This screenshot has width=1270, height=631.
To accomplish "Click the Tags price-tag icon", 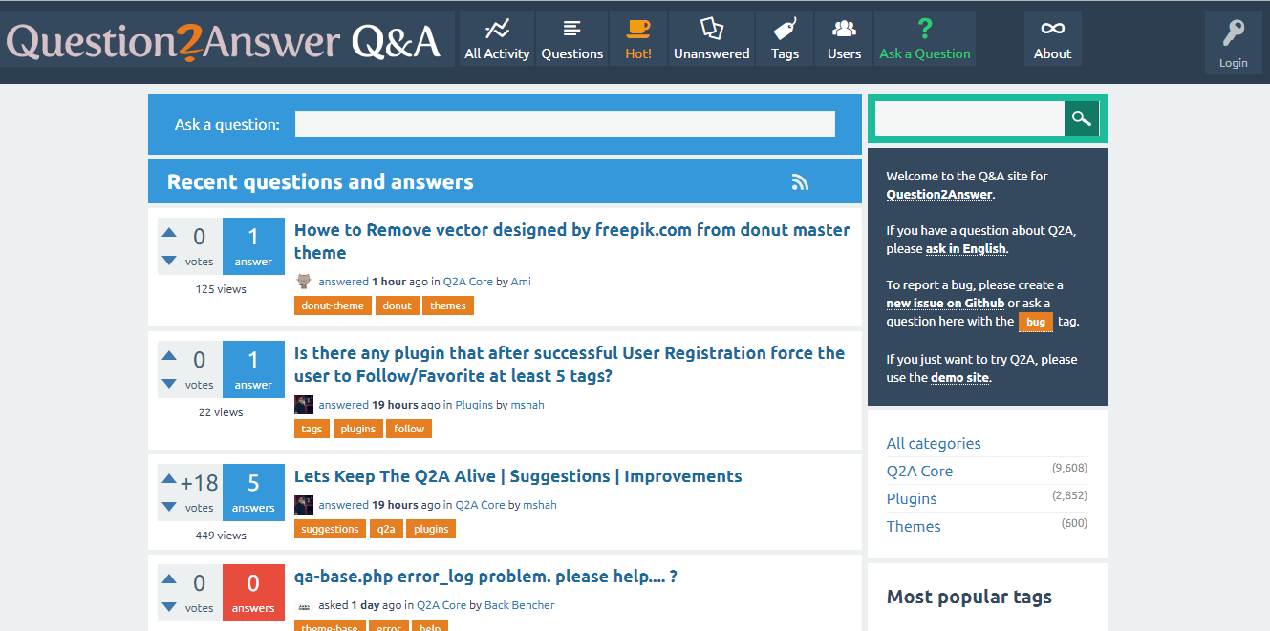I will (784, 30).
